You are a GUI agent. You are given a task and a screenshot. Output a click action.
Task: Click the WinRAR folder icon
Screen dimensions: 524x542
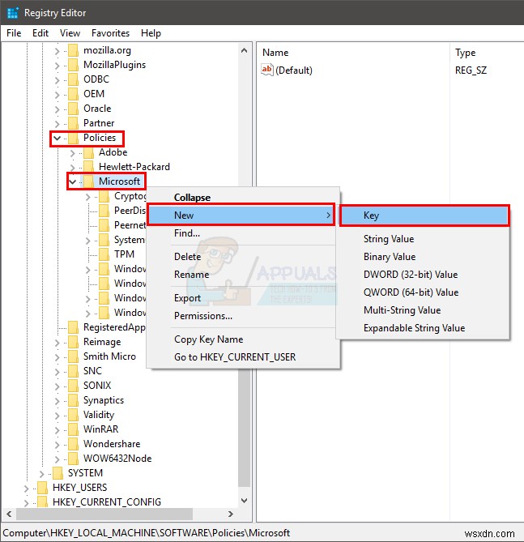(73, 429)
